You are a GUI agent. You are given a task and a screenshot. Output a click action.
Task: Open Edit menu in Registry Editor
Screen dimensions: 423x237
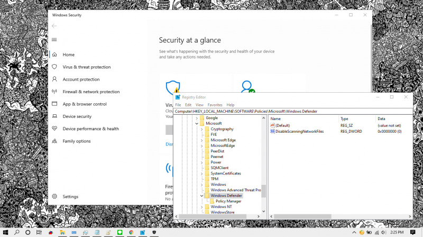pos(188,105)
